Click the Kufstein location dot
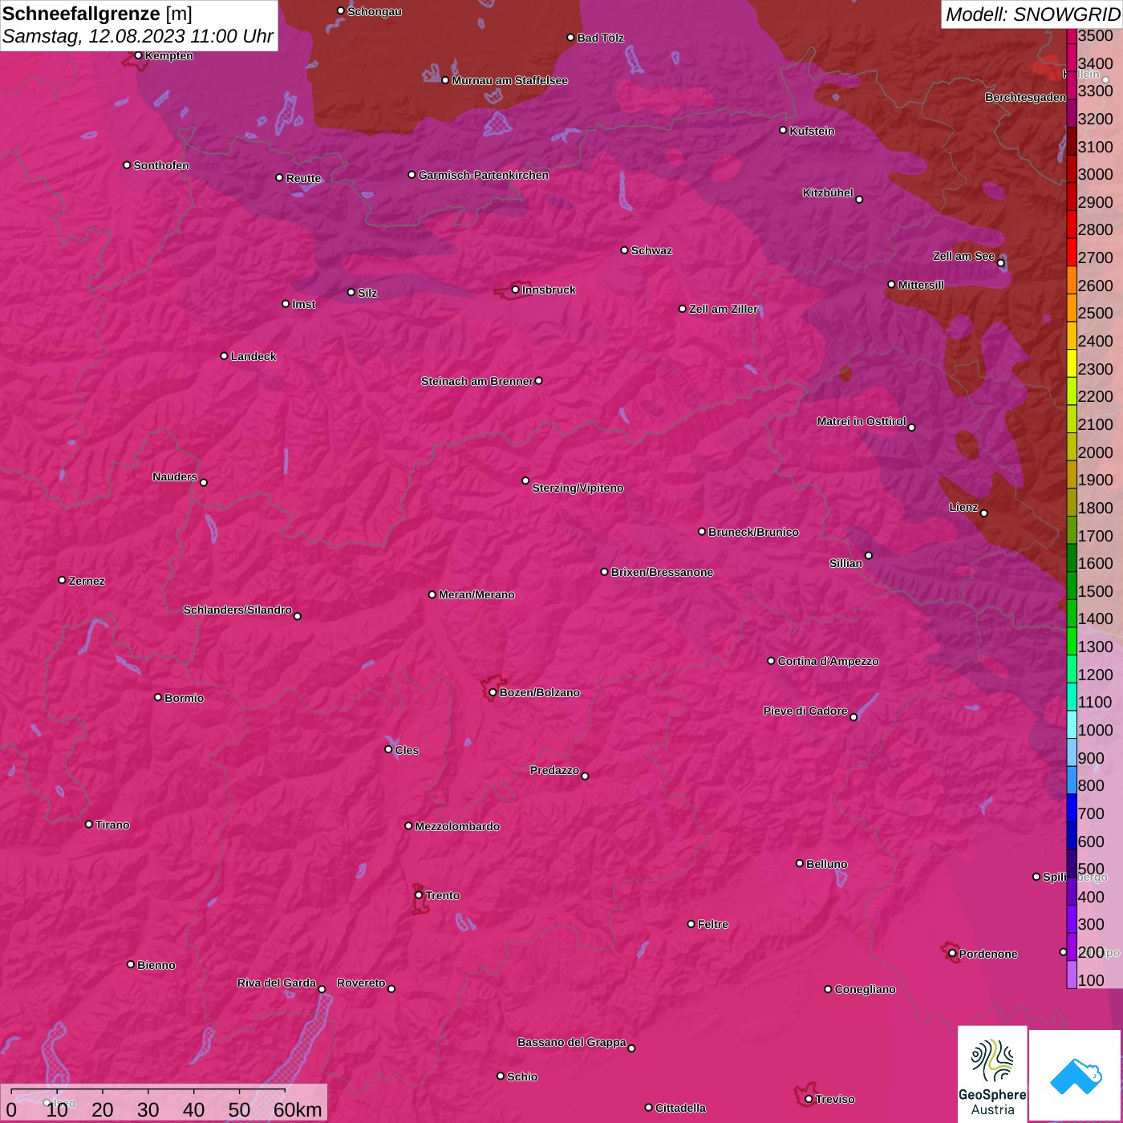The height and width of the screenshot is (1123, 1123). [783, 130]
